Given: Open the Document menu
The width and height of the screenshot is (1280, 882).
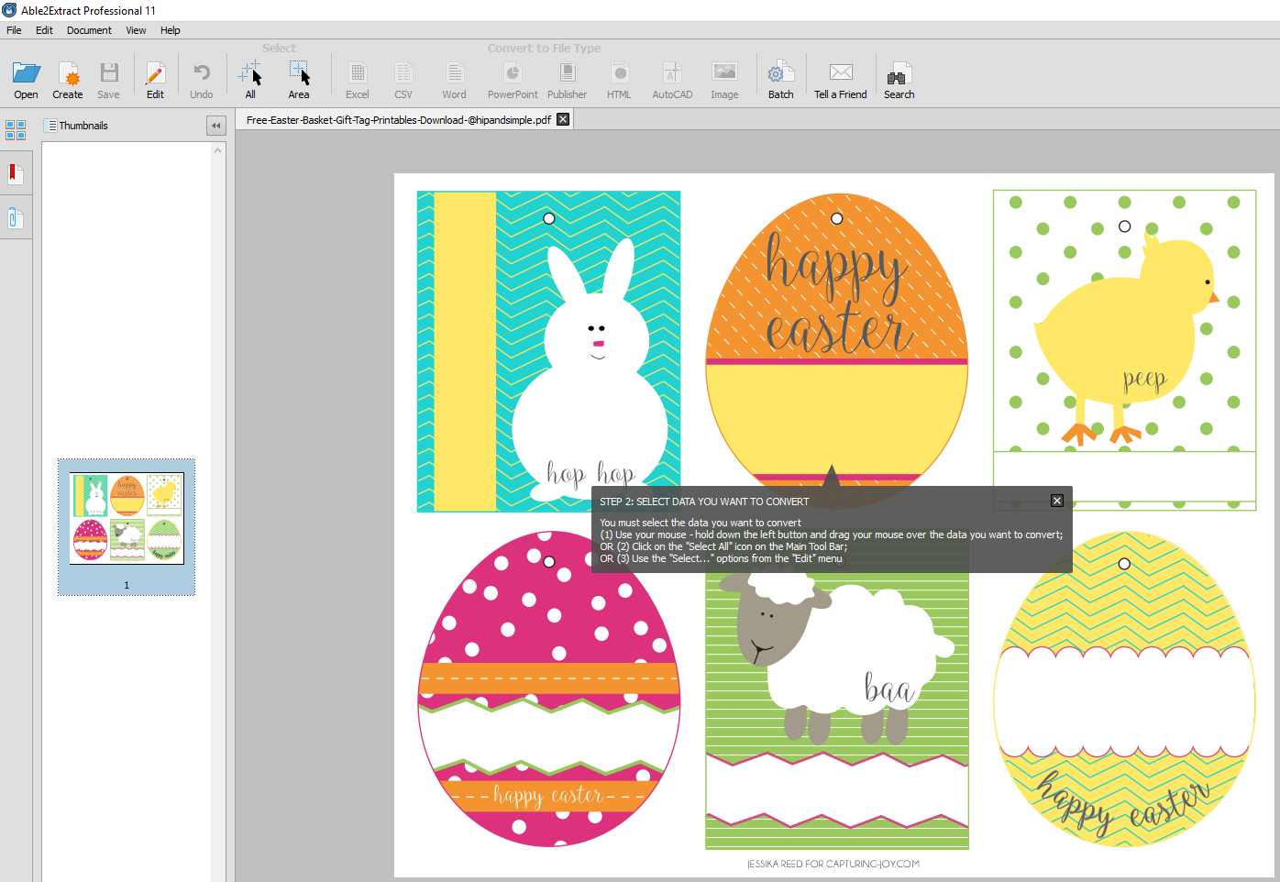Looking at the screenshot, I should [89, 30].
